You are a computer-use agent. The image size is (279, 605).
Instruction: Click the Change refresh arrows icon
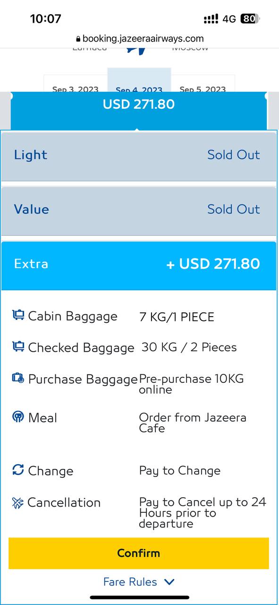(18, 470)
